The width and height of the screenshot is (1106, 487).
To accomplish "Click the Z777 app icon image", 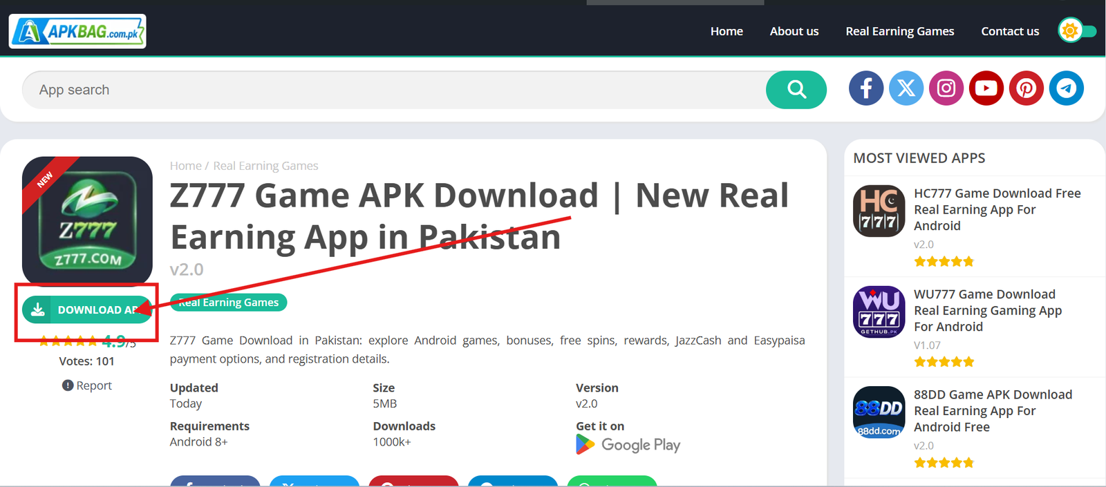I will click(87, 221).
